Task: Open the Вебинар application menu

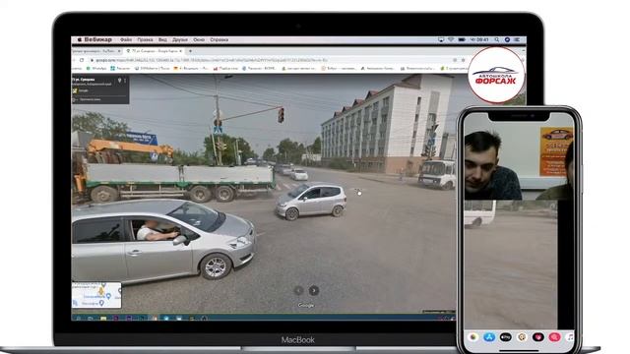Action: coord(98,39)
